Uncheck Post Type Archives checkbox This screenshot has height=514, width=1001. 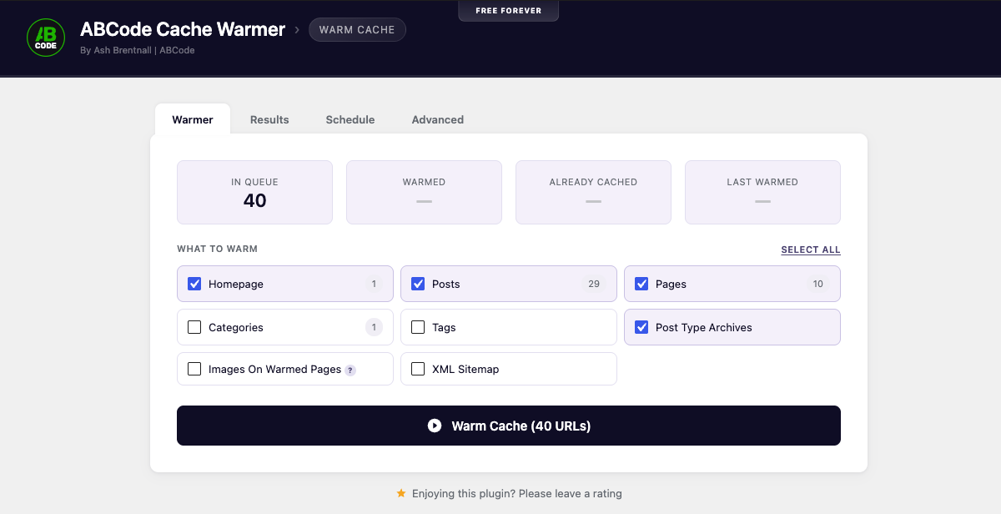click(x=641, y=327)
